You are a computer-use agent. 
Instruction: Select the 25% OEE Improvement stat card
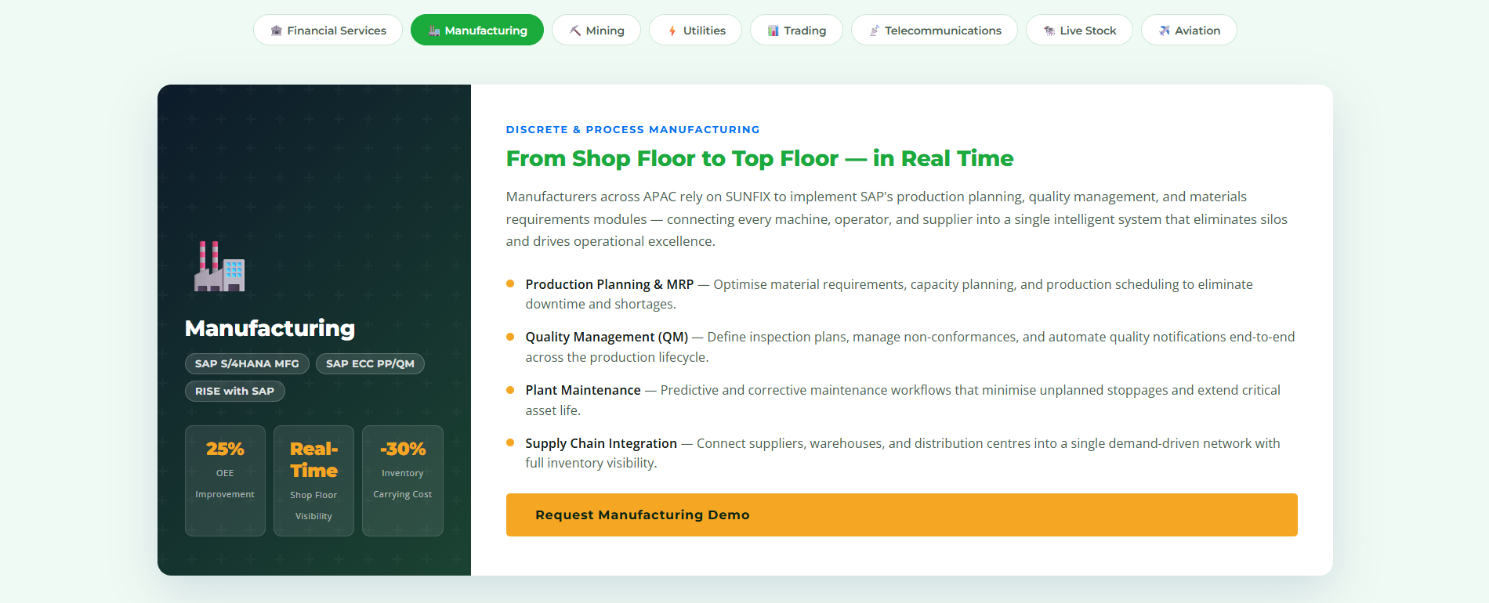pos(225,481)
